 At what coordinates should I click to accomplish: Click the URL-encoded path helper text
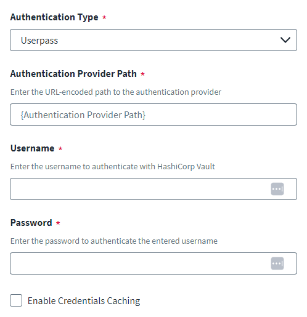pyautogui.click(x=116, y=92)
